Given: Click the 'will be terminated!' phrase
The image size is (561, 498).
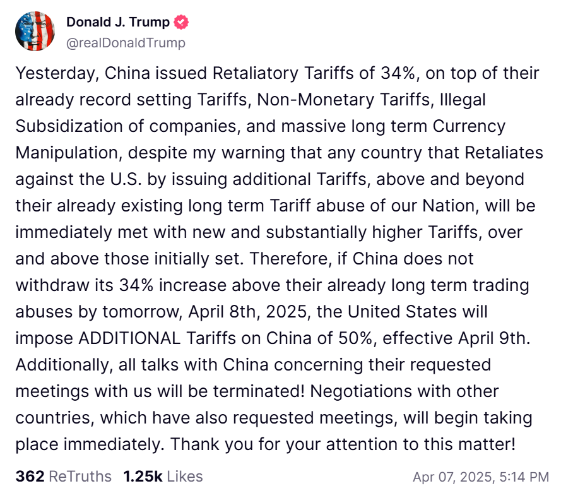Looking at the screenshot, I should [x=231, y=391].
